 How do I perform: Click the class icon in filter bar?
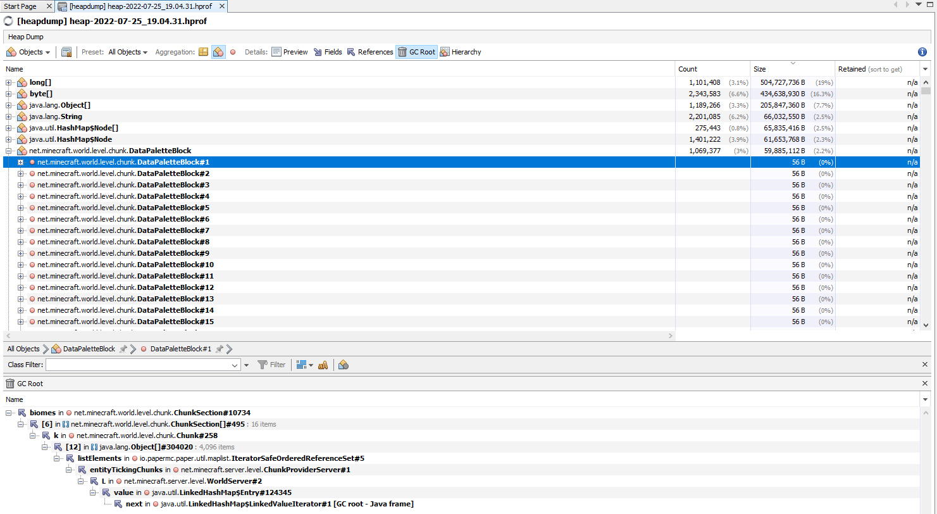coord(343,365)
